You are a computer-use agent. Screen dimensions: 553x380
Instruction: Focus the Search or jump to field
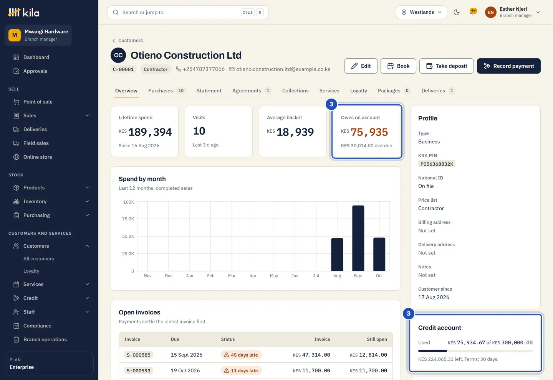click(x=188, y=12)
